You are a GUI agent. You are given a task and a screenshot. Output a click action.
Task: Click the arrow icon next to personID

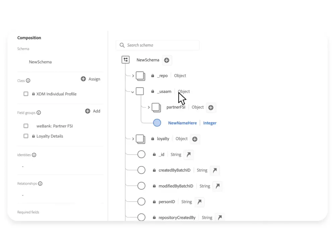[x=199, y=202]
